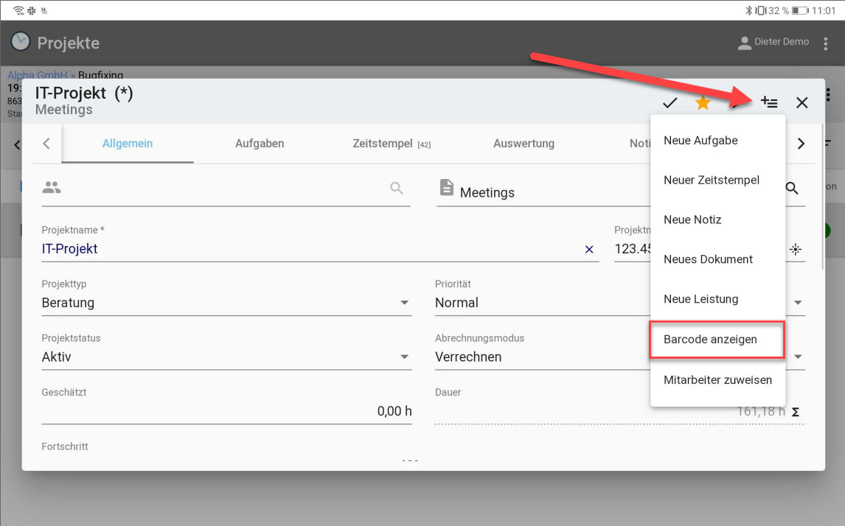Edit the Geschätzt hours field
Screen dimensions: 845x526
[x=226, y=411]
